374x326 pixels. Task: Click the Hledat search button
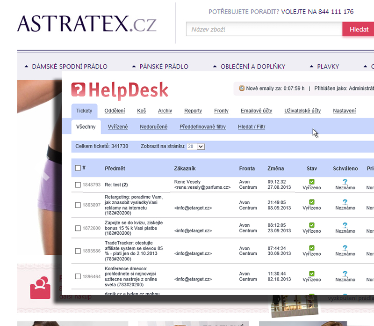(359, 29)
